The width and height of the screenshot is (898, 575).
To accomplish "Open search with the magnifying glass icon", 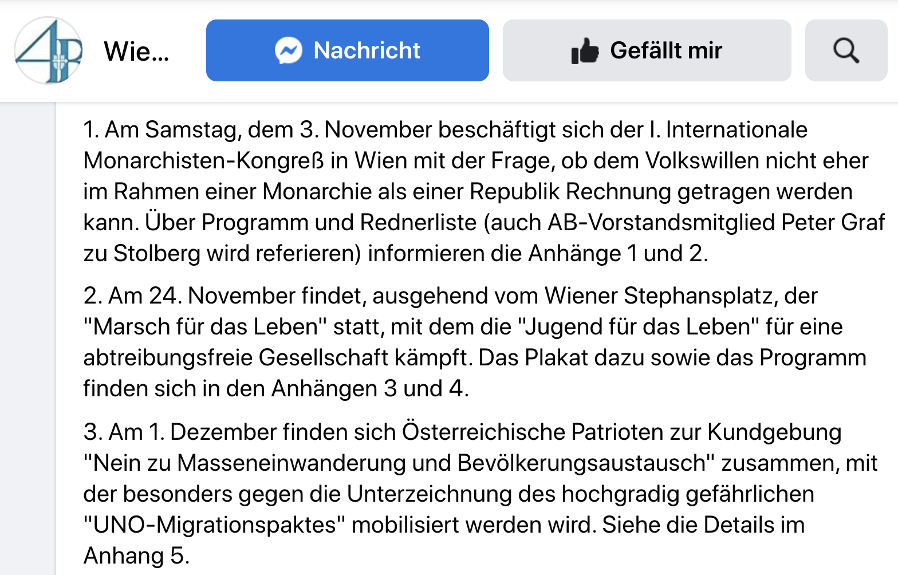I will (846, 50).
